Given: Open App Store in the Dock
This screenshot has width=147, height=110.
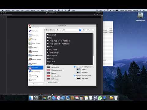Looking at the screenshot, I should point(54,98).
